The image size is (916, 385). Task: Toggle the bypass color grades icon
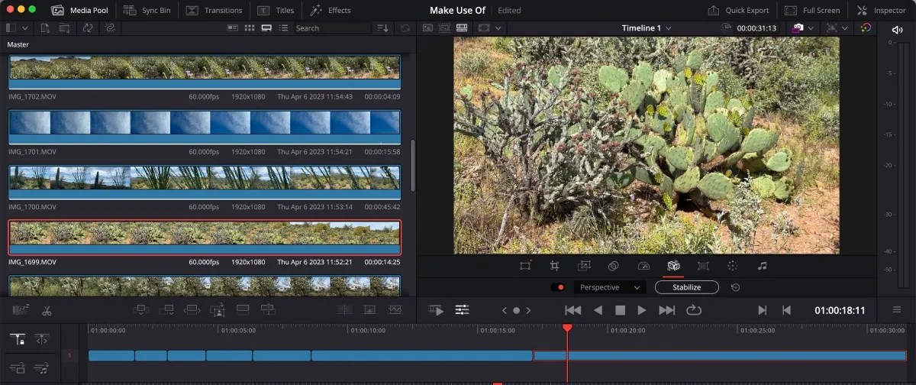click(x=866, y=27)
